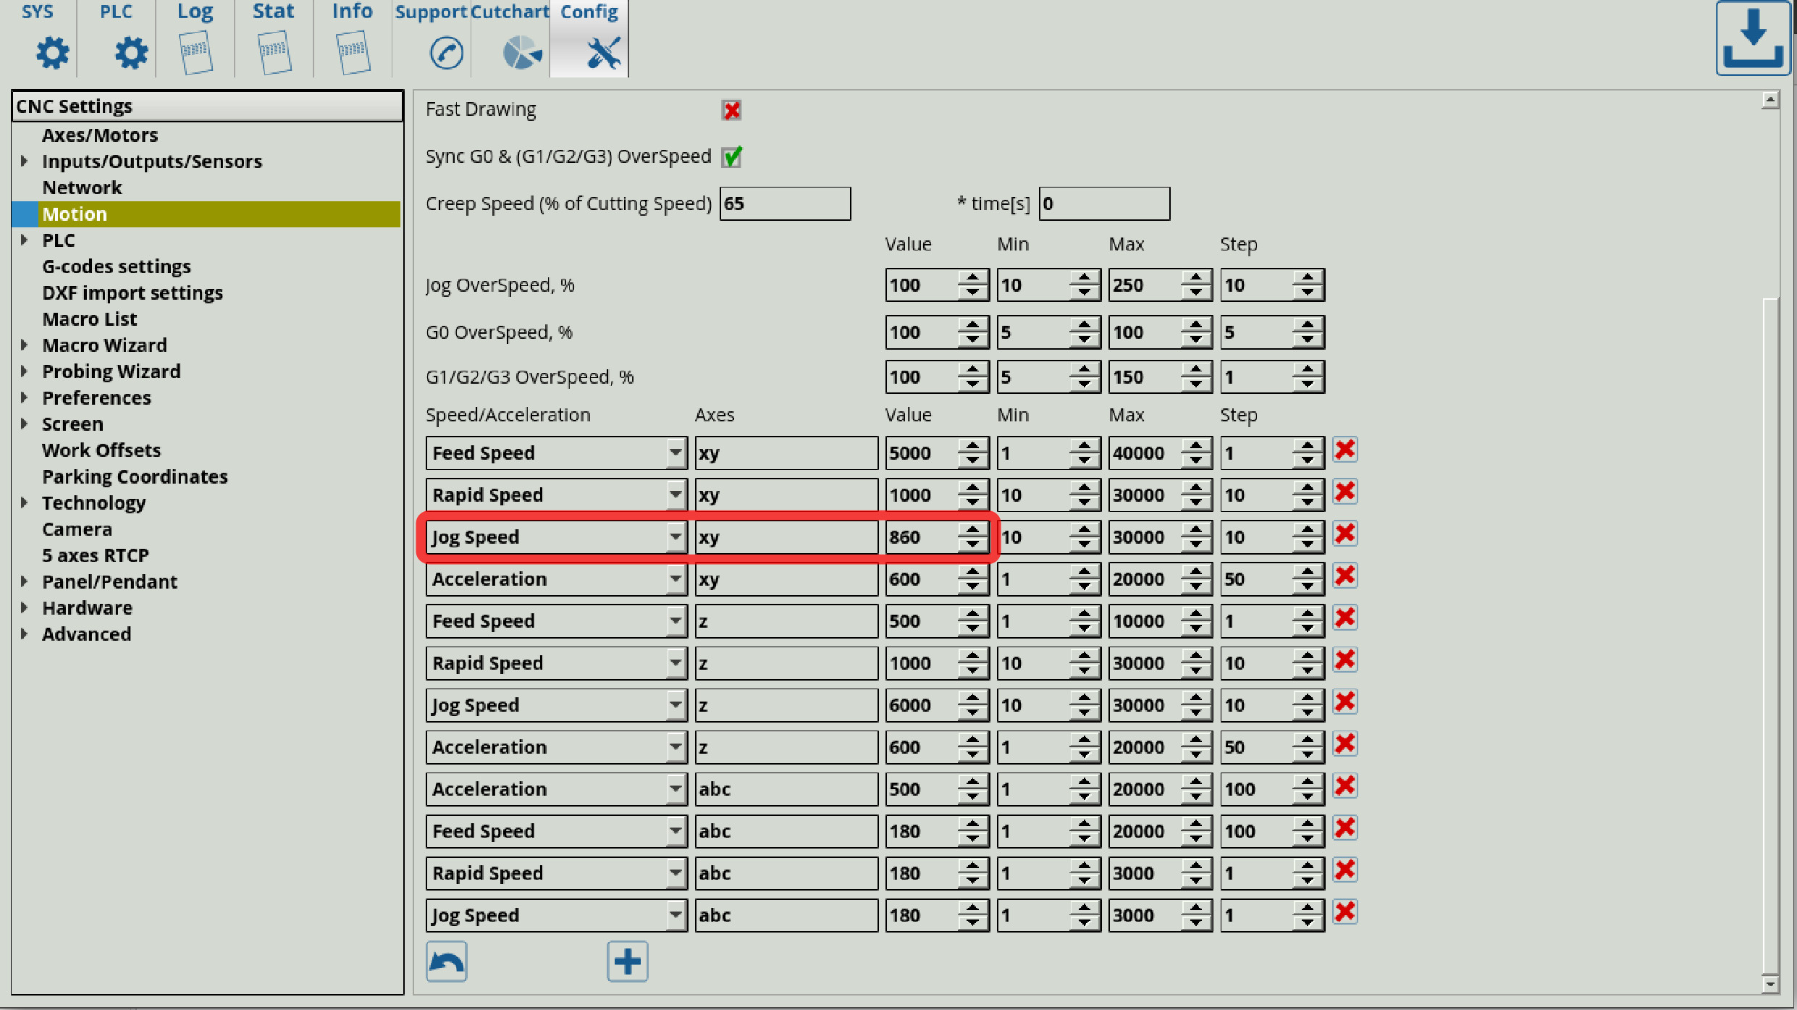Viewport: 1797px width, 1010px height.
Task: Click the Cutchart pie icon
Action: tap(520, 52)
